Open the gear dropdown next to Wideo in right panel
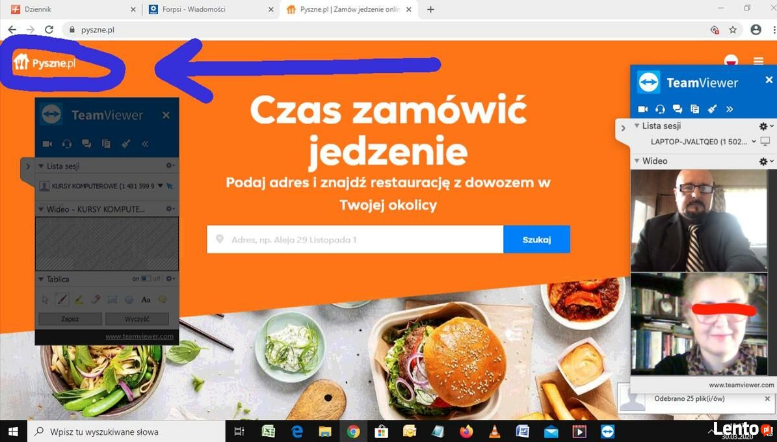This screenshot has width=777, height=442. [766, 161]
